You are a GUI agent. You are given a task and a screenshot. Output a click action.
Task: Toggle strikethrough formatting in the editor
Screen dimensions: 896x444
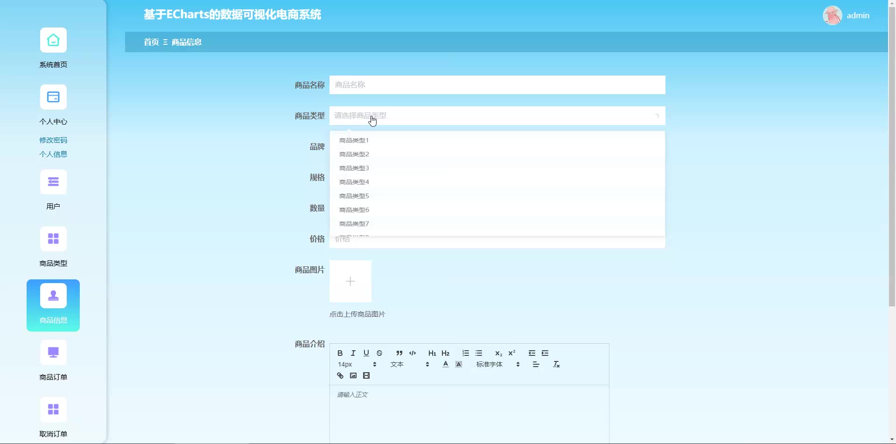(x=379, y=353)
